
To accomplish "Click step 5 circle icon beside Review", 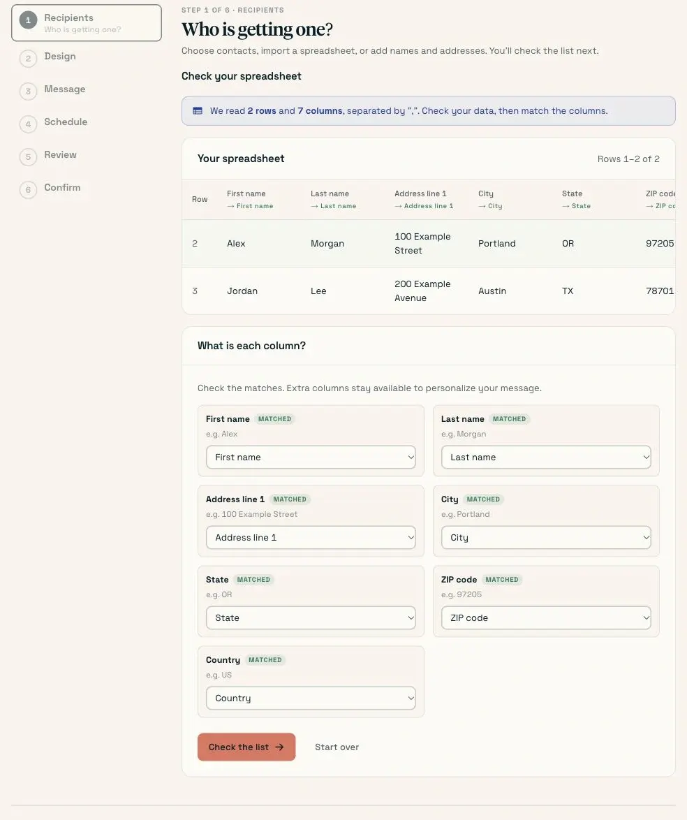I will coord(28,157).
